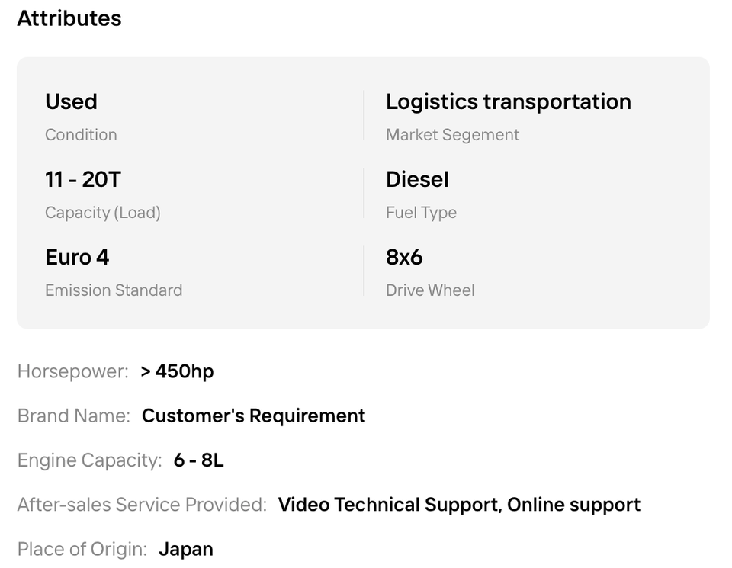This screenshot has height=568, width=732.
Task: Select Customer's Requirement brand name text
Action: [x=253, y=416]
